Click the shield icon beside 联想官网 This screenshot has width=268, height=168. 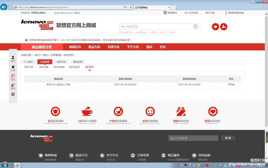pos(165,13)
